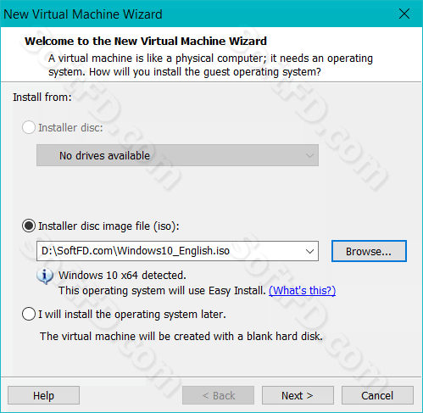Expand the No drives available dropdown
423x413 pixels.
click(x=177, y=155)
